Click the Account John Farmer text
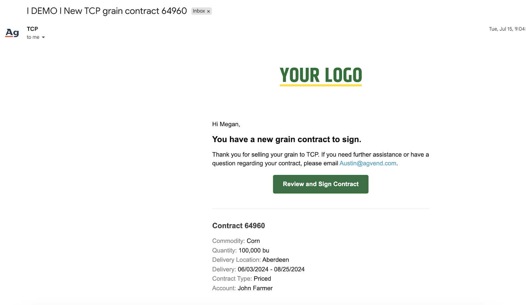The image size is (526, 305). (242, 288)
